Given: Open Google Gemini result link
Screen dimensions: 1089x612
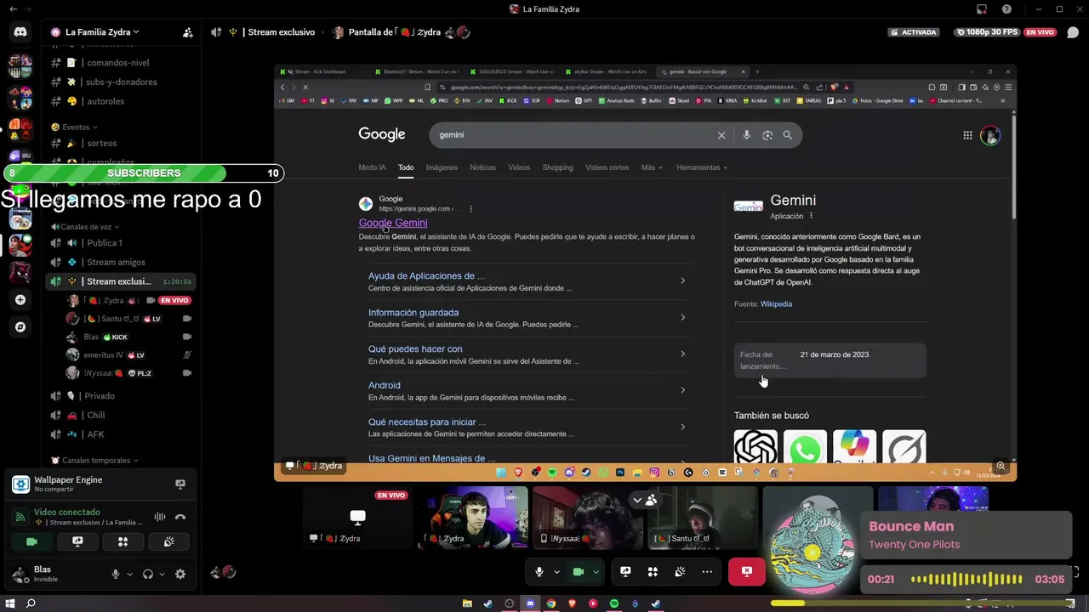Looking at the screenshot, I should pyautogui.click(x=393, y=223).
